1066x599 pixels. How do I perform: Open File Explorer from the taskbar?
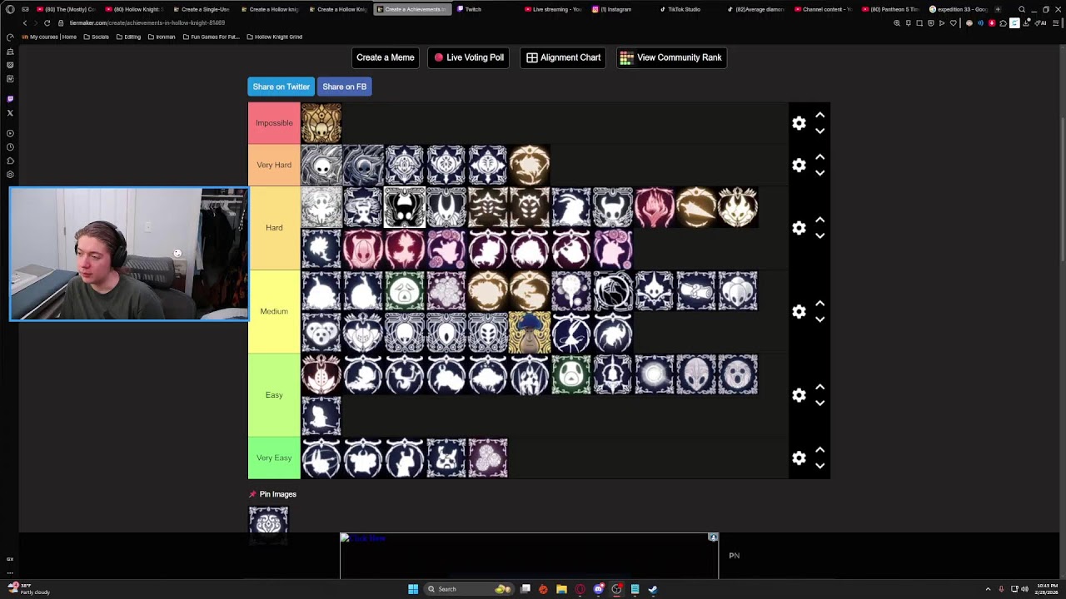point(561,589)
